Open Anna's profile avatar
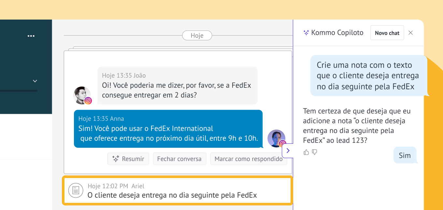Image resolution: width=443 pixels, height=210 pixels. (x=276, y=138)
